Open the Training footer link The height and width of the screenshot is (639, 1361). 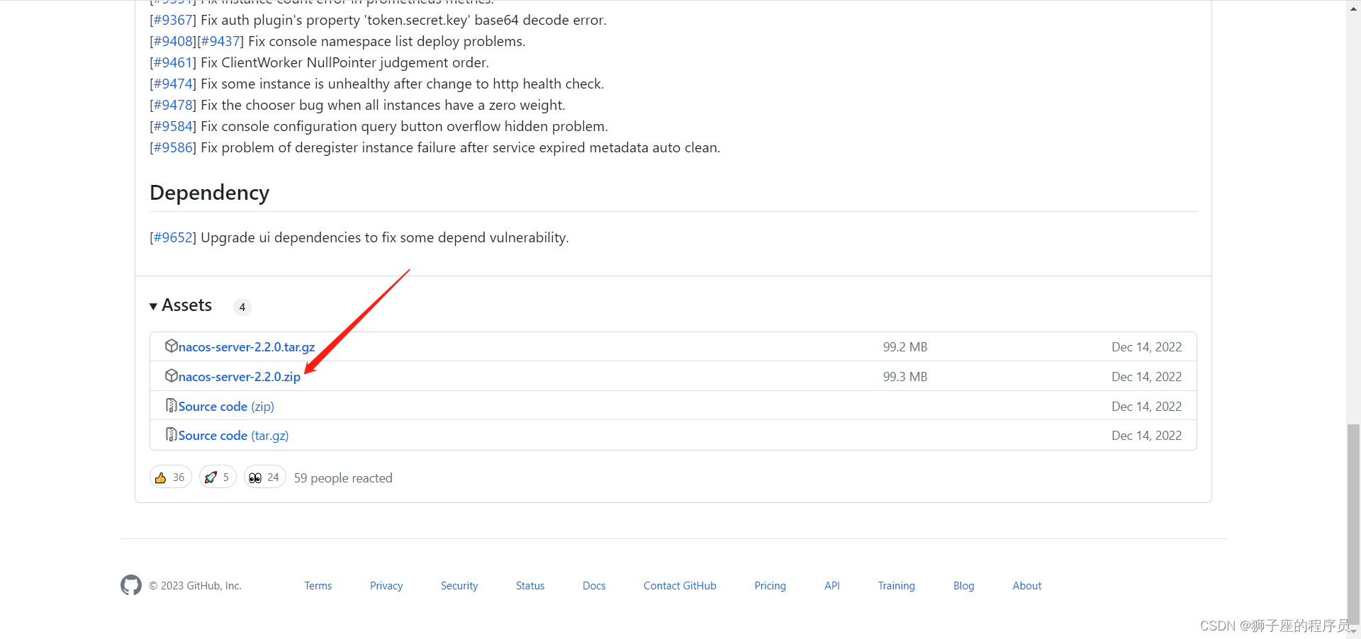[897, 586]
